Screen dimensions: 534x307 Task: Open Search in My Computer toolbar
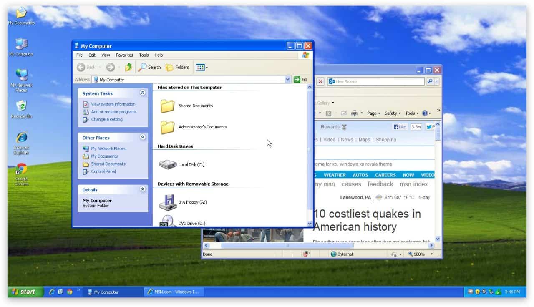pos(149,67)
